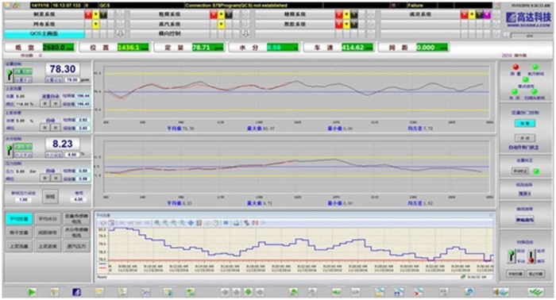556x300 pixels.
Task: Click the 高达科技 company logo
Action: coord(529,19)
